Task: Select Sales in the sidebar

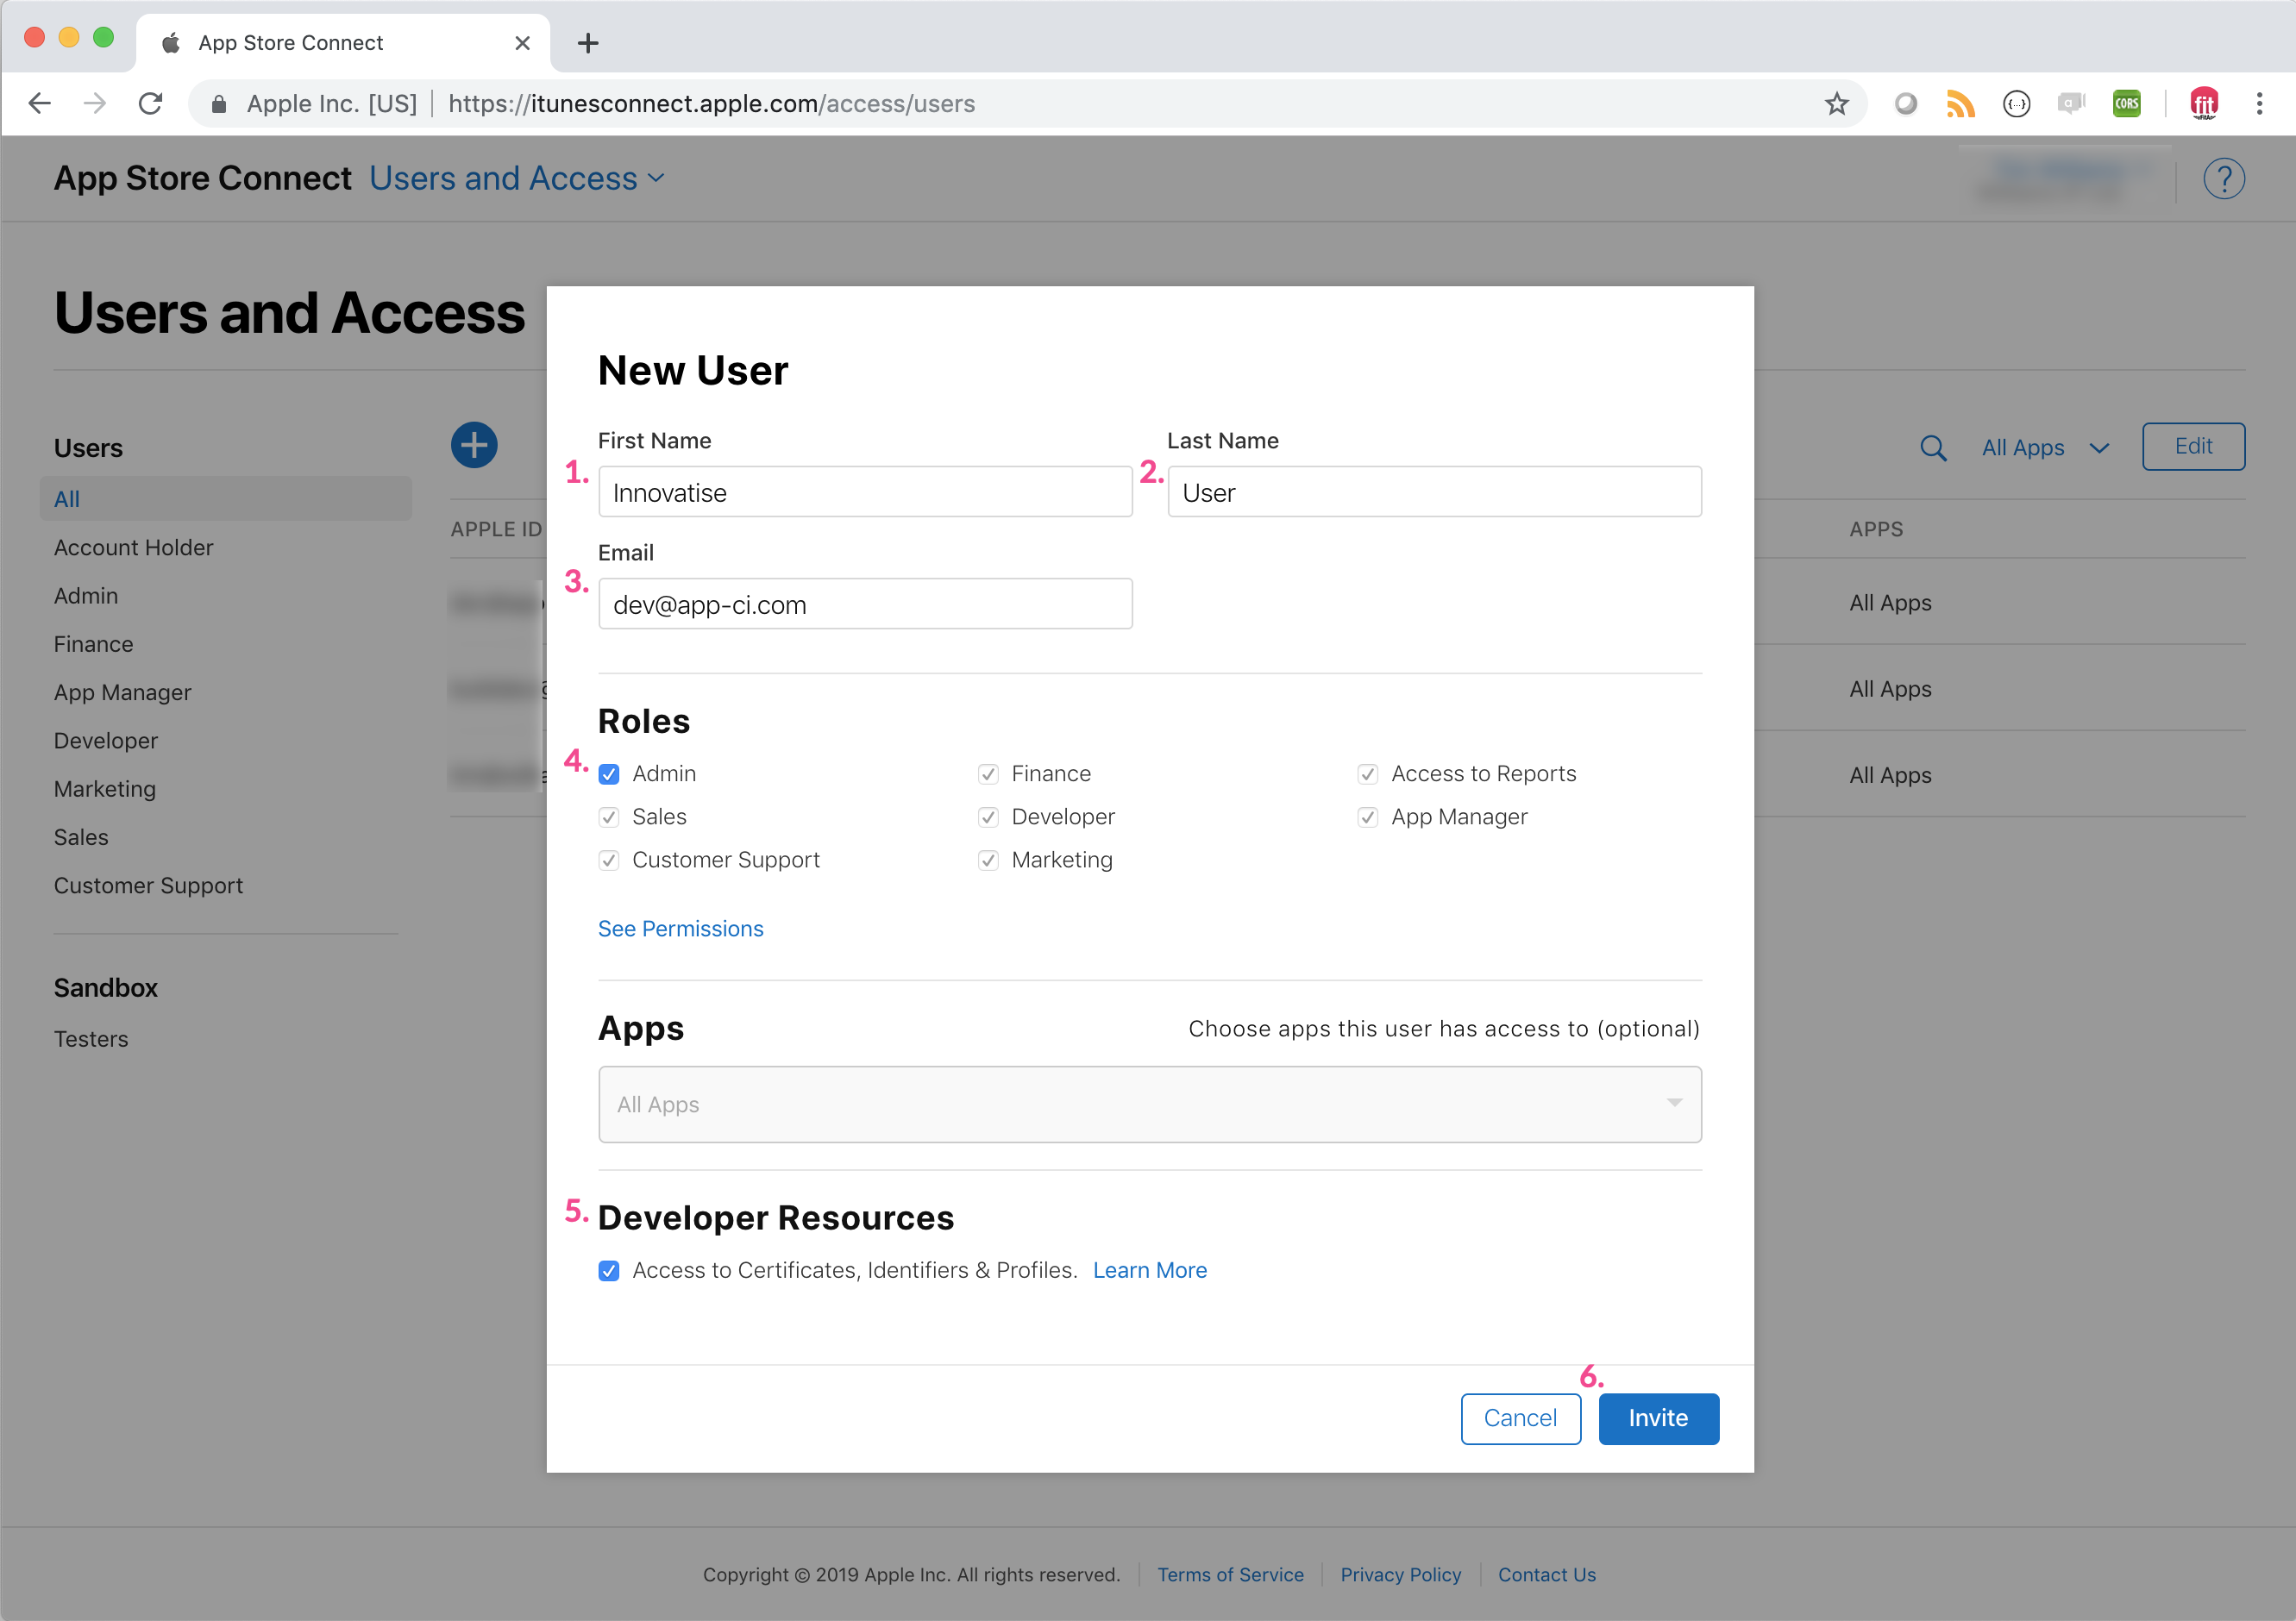Action: point(81,836)
